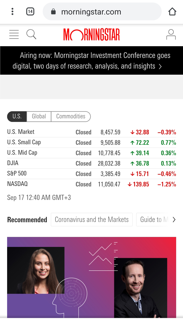
Task: Tap the lock icon in the address bar
Action: pyautogui.click(x=53, y=11)
